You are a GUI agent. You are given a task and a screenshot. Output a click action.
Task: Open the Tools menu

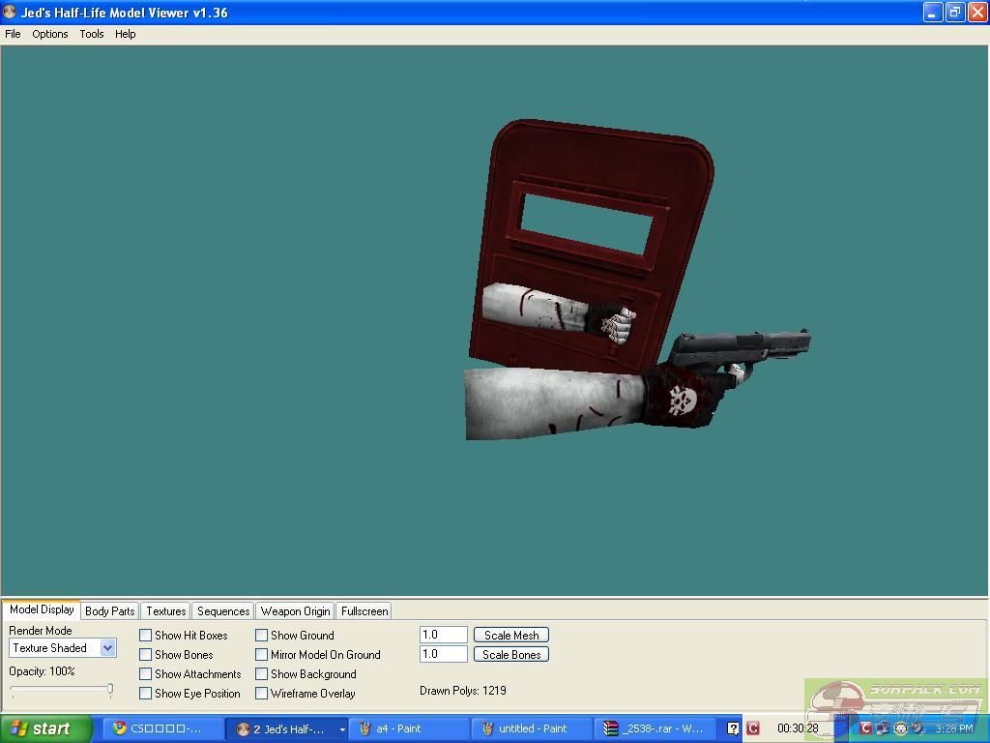pos(92,34)
